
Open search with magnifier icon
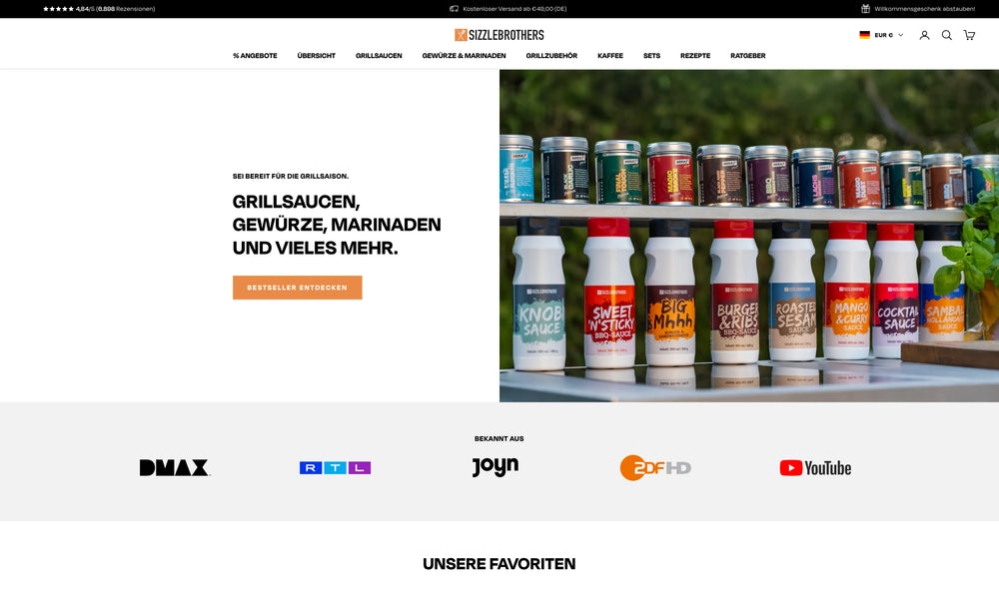(947, 35)
